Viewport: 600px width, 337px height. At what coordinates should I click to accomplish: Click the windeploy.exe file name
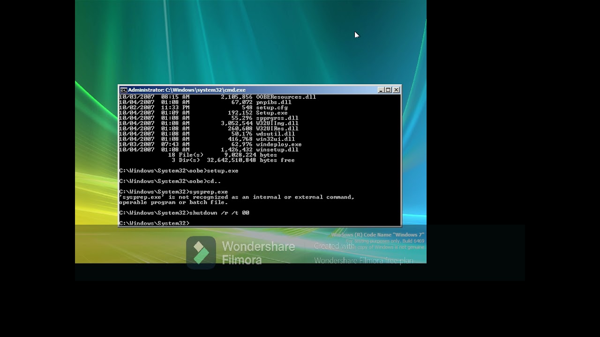click(x=279, y=145)
